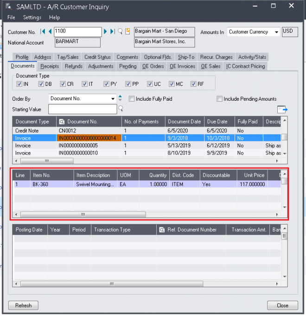
Task: Open Starting Value finder magnifier
Action: [x=121, y=109]
